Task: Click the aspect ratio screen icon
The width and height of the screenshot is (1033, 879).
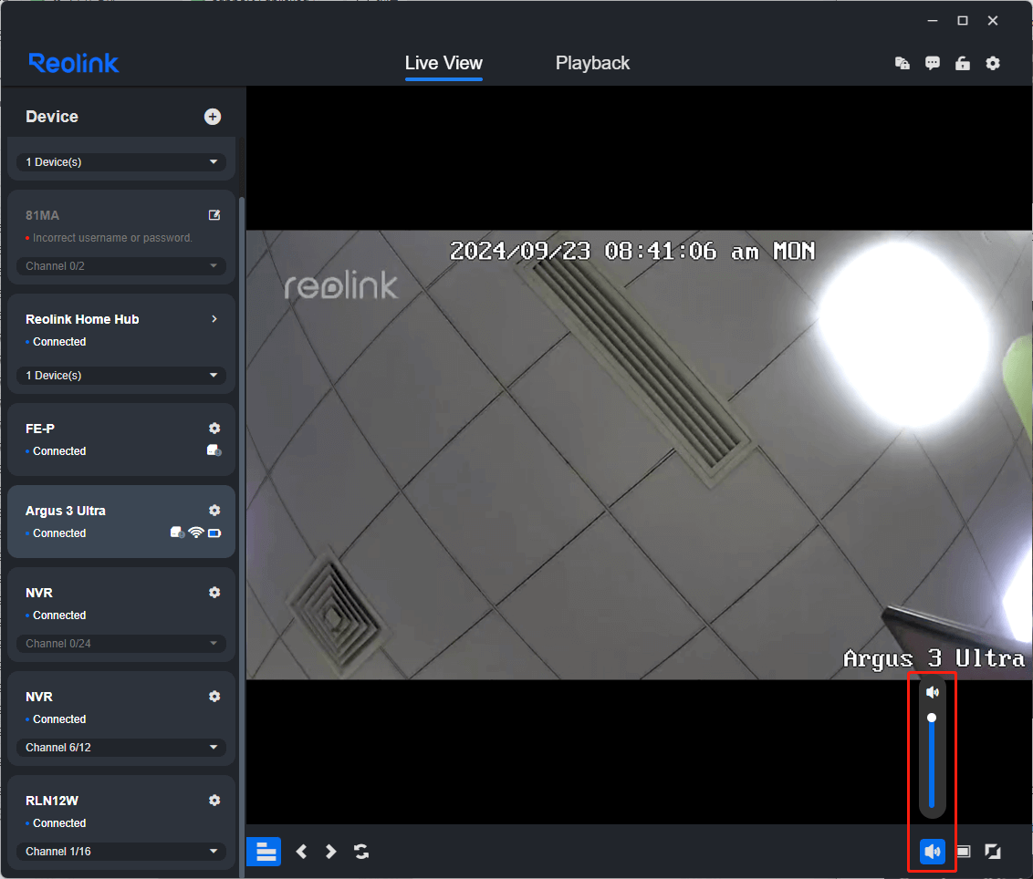Action: click(x=963, y=852)
